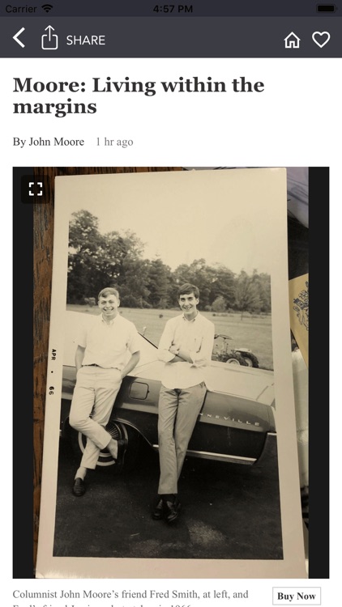Tap the Wi-Fi status icon
The height and width of the screenshot is (607, 342).
pos(47,9)
